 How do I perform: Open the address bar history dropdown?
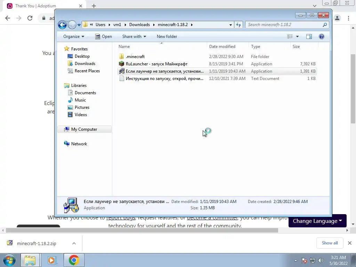230,25
